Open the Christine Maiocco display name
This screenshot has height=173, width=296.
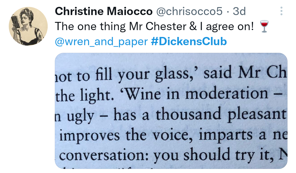(x=104, y=11)
